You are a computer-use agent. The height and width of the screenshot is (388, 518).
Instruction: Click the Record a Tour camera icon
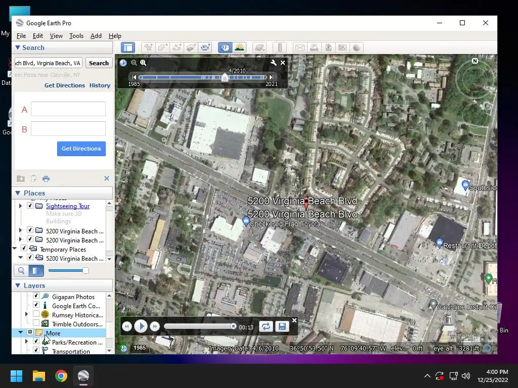pyautogui.click(x=205, y=47)
